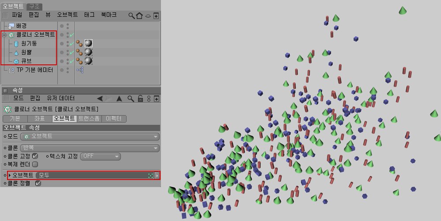Open the 유저 데이터 menu
This screenshot has width=441, height=221.
[x=61, y=98]
